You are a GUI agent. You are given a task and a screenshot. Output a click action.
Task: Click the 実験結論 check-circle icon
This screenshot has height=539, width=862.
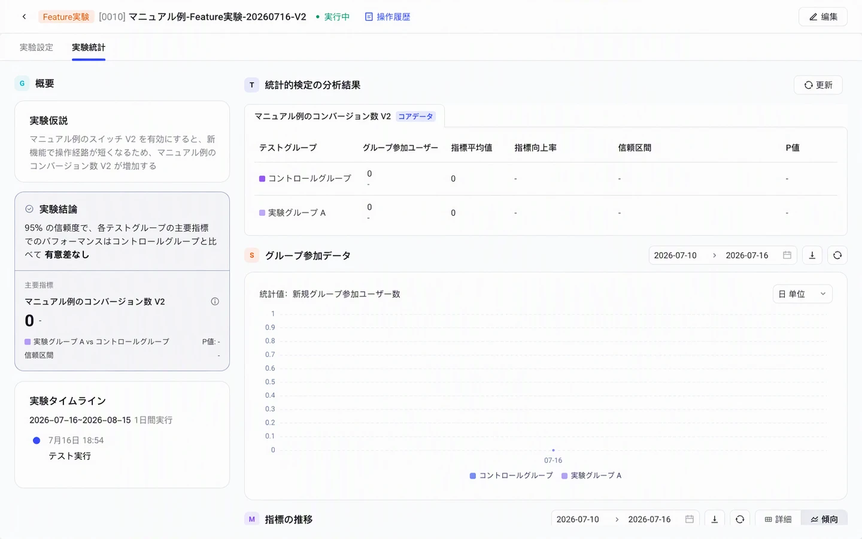(x=29, y=209)
